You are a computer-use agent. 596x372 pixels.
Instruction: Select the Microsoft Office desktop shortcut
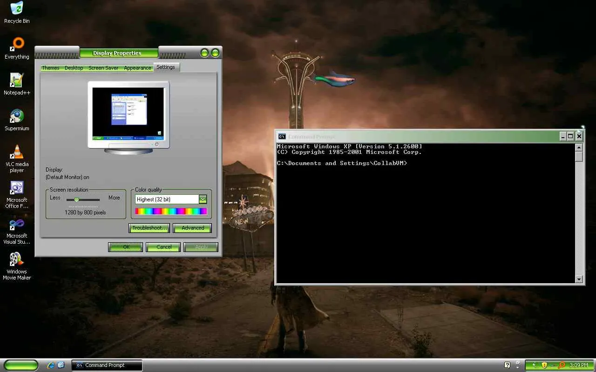click(17, 194)
